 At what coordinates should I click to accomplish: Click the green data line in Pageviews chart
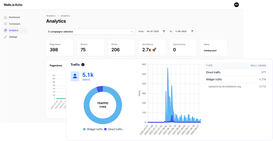61,99
